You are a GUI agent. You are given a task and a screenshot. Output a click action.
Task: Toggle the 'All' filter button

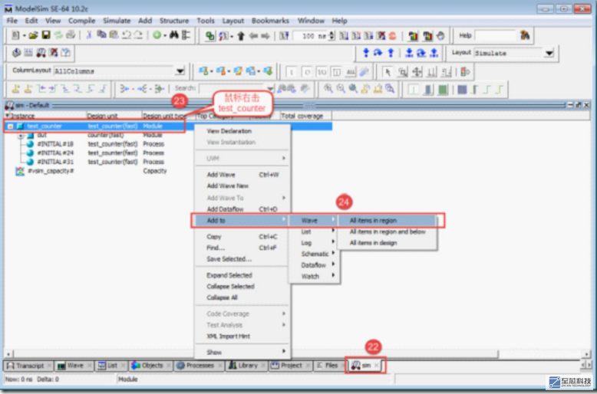(x=351, y=72)
